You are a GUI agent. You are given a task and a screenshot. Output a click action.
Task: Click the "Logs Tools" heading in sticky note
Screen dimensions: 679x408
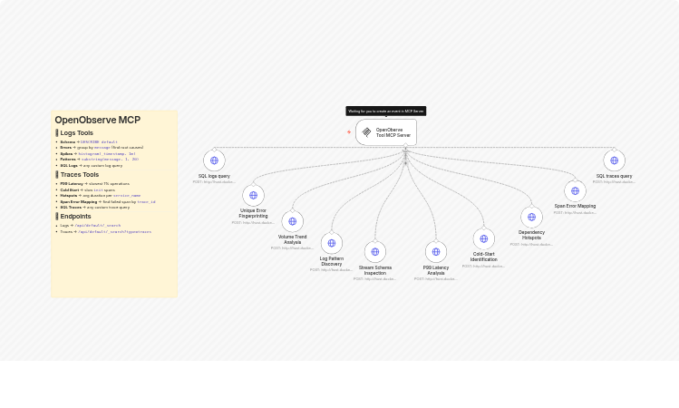(77, 133)
